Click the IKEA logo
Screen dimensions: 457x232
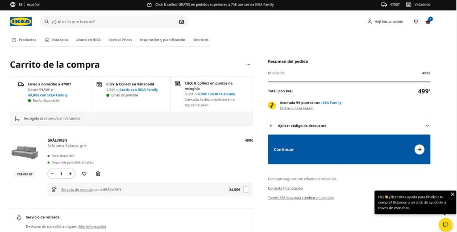click(21, 21)
